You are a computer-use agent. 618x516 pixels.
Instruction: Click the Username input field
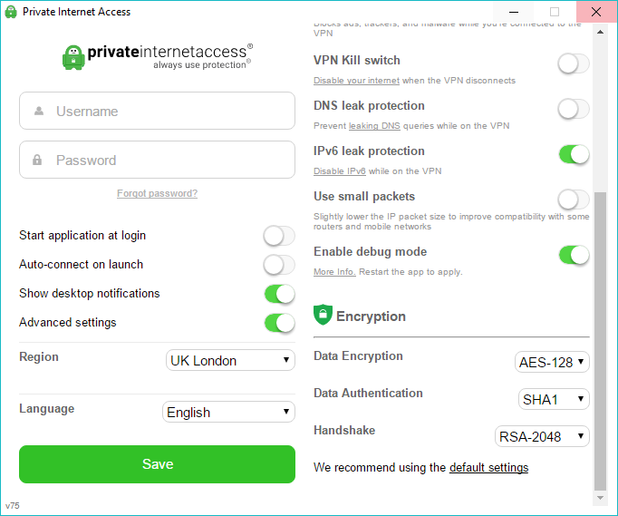(157, 112)
